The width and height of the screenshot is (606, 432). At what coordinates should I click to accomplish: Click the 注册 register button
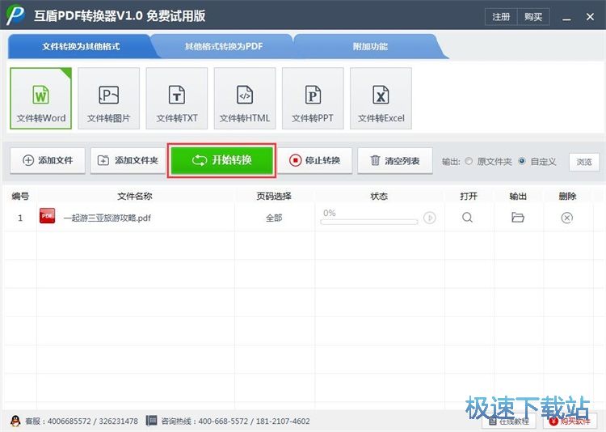(501, 17)
